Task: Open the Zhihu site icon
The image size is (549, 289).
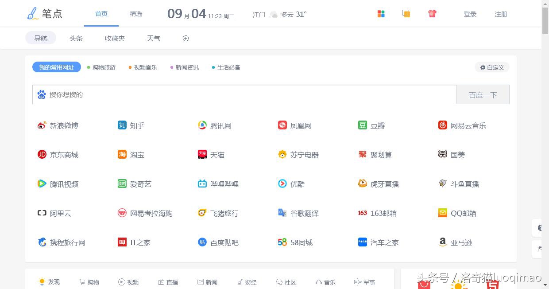Action: [x=122, y=125]
